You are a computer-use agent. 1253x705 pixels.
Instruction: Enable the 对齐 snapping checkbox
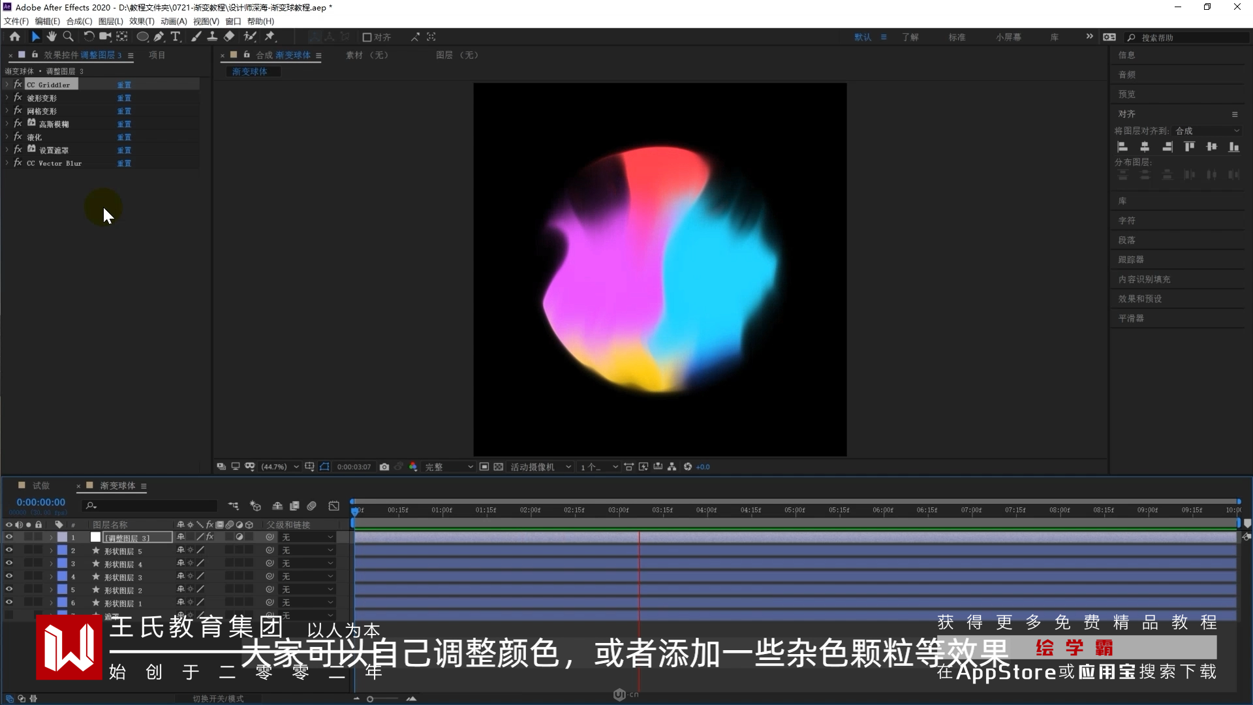pyautogui.click(x=367, y=37)
